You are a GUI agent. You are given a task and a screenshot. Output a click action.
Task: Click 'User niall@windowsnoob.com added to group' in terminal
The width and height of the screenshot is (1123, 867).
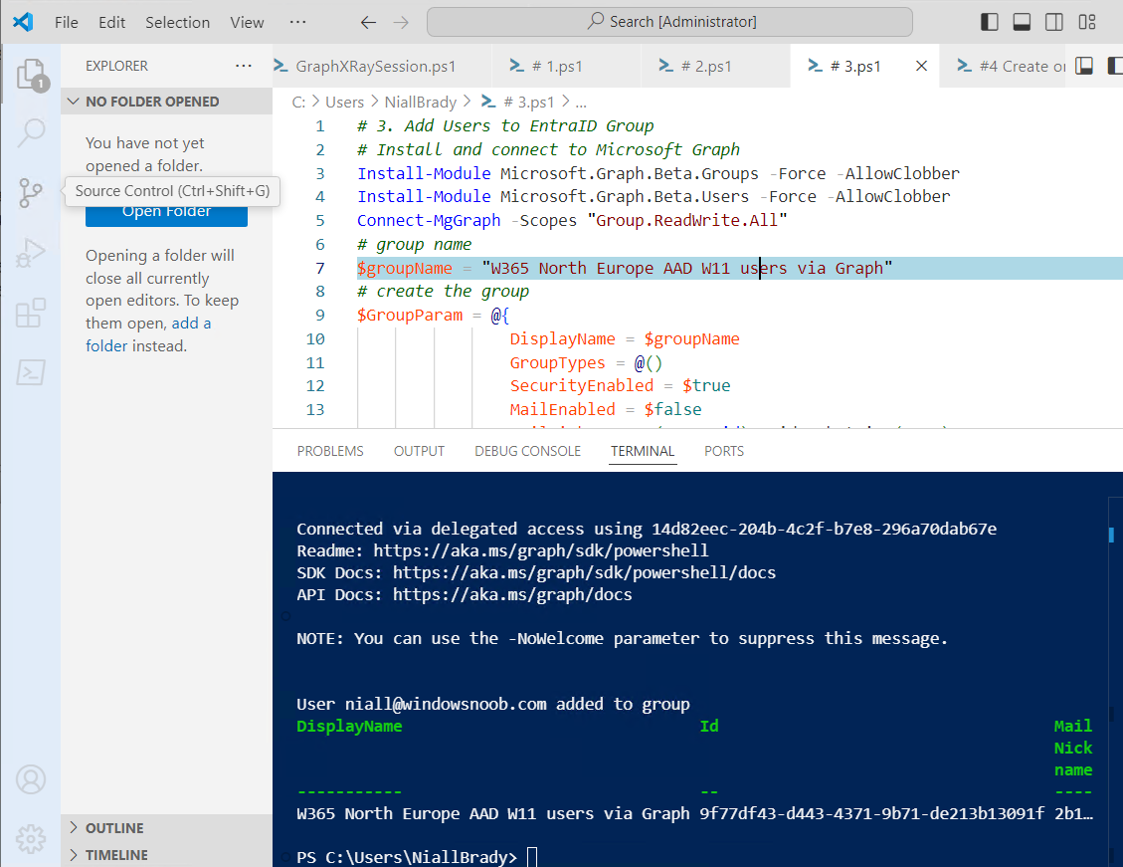click(493, 705)
